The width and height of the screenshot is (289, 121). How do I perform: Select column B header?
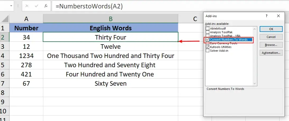111,19
